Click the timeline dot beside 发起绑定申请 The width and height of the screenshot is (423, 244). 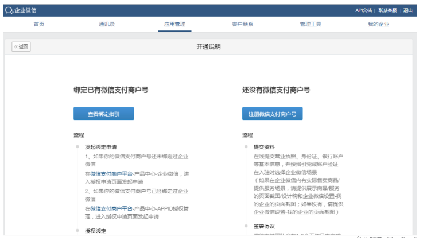point(77,147)
